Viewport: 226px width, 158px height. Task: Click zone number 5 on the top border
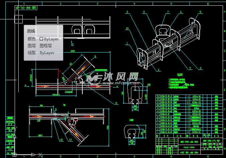click(x=171, y=4)
